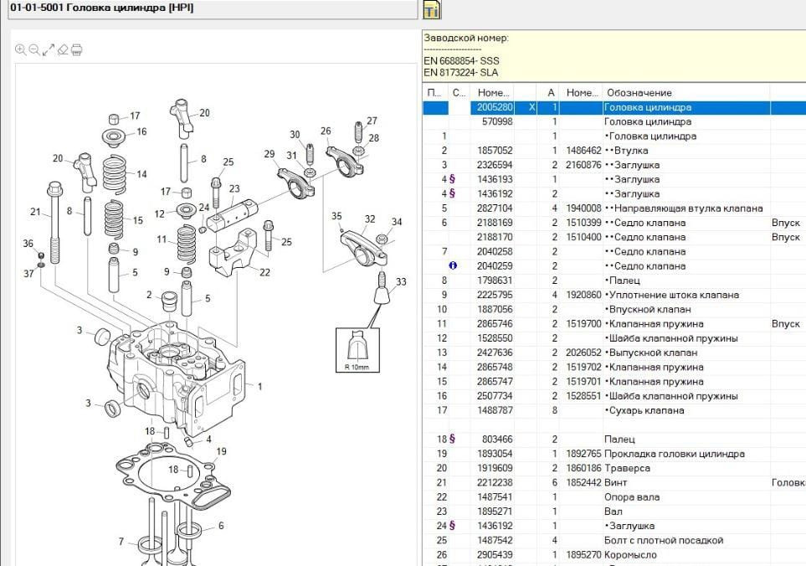This screenshot has width=806, height=566.
Task: Click the blue info icon beside part 2040259
Action: 453,266
